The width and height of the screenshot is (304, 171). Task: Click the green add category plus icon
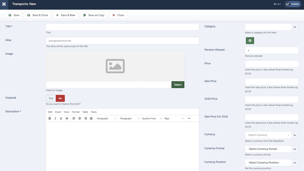[250, 41]
